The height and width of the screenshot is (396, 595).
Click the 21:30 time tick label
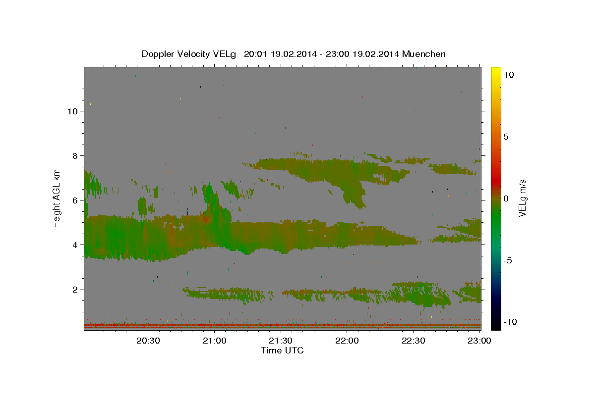(281, 341)
